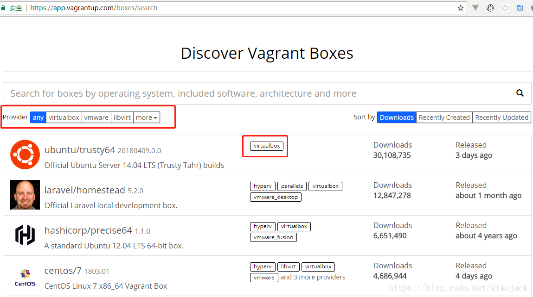Click download count 12,847,278

[x=392, y=196]
